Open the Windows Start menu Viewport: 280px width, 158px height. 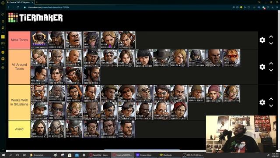point(3,155)
